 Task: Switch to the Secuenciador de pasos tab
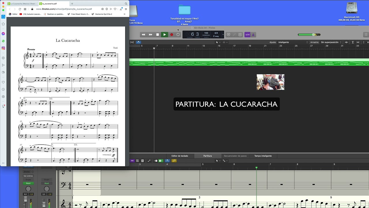point(235,156)
